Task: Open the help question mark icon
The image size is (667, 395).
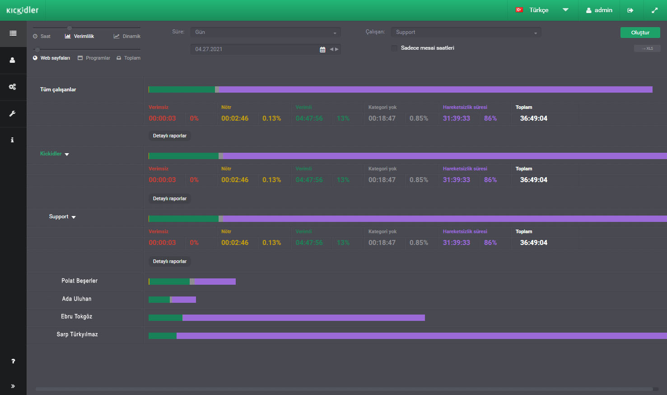Action: [13, 361]
